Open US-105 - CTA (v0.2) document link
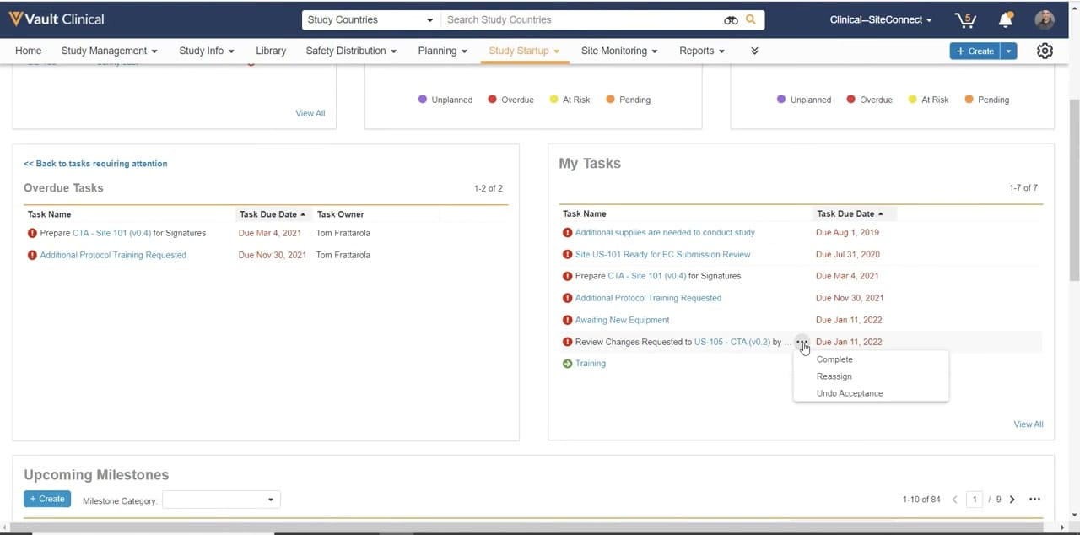This screenshot has height=535, width=1080. tap(732, 342)
